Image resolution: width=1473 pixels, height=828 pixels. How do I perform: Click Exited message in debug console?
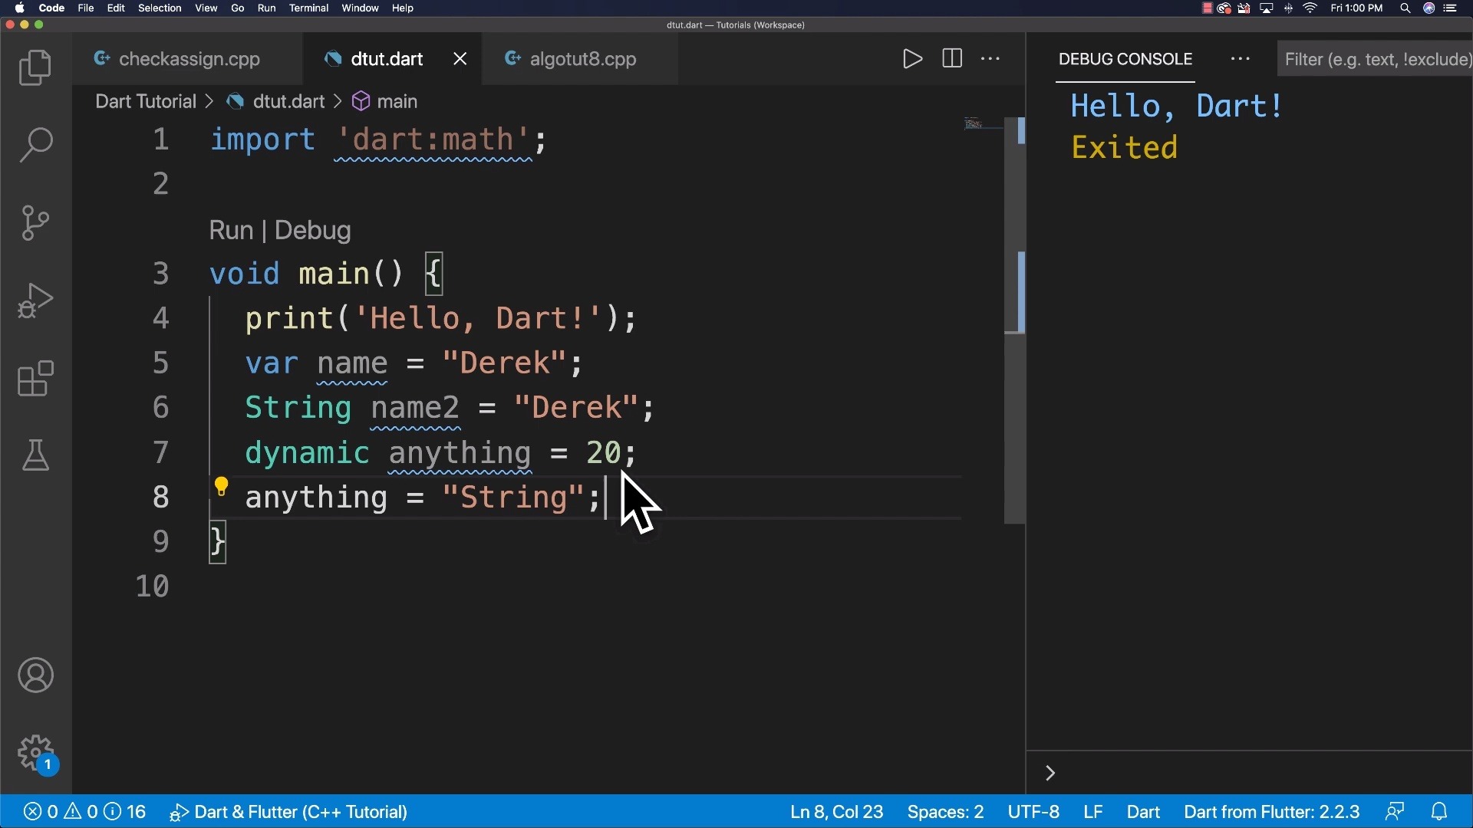click(1124, 148)
